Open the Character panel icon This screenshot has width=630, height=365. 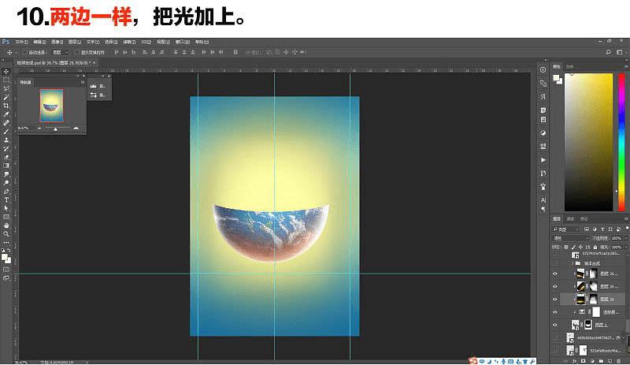pos(543,200)
